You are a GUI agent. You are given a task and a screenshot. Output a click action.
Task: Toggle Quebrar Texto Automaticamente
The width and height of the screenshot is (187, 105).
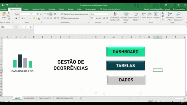click(x=75, y=14)
